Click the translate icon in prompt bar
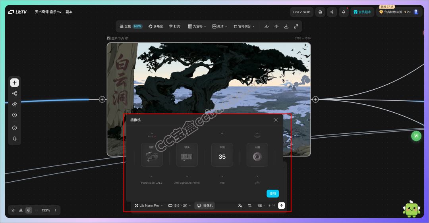 (x=240, y=206)
